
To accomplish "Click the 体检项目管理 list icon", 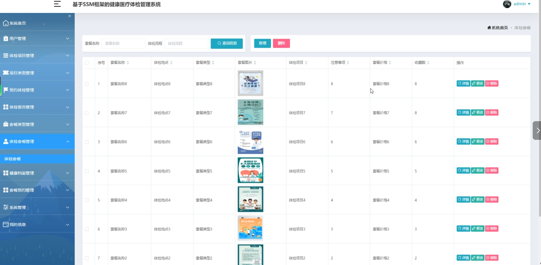I will pos(6,56).
